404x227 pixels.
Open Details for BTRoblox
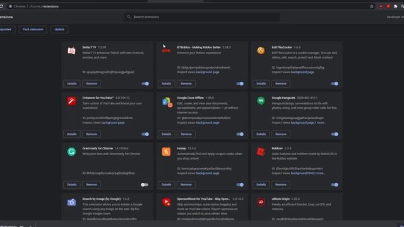(166, 84)
